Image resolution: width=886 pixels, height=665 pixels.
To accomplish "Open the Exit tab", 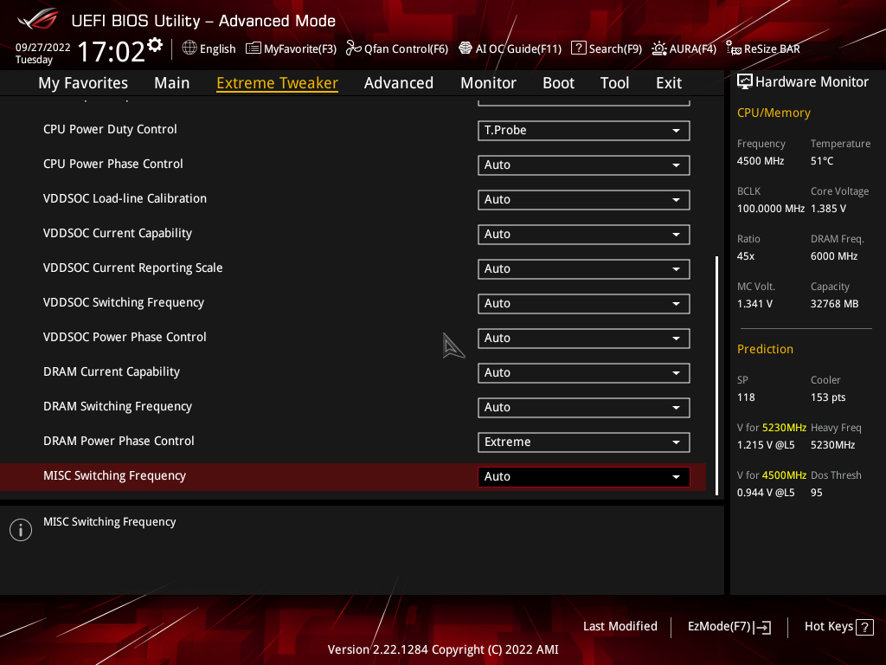I will click(x=669, y=83).
